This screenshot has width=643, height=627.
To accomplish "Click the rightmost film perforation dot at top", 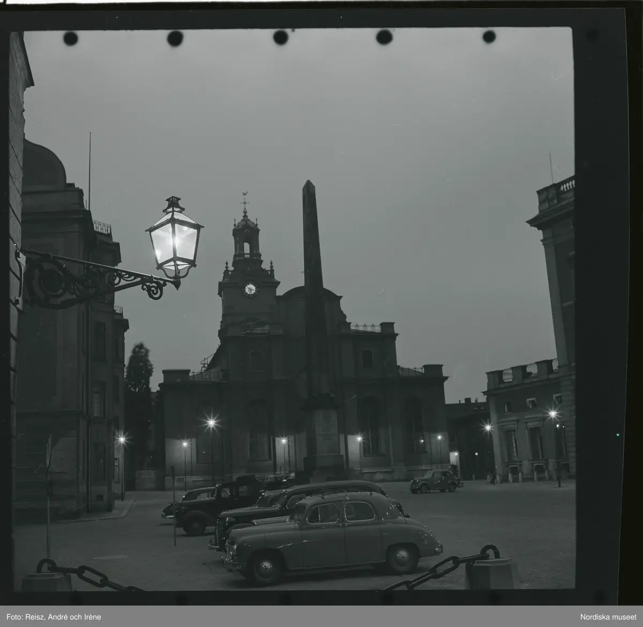I will point(489,36).
